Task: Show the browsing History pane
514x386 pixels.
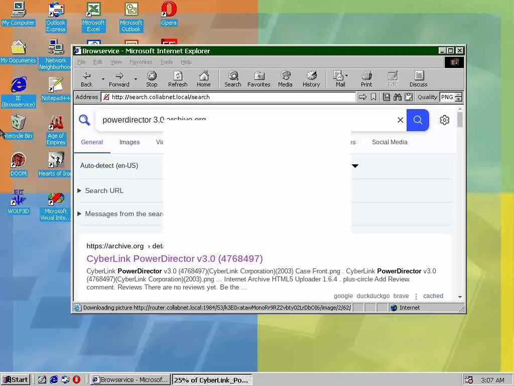Action: (x=311, y=79)
